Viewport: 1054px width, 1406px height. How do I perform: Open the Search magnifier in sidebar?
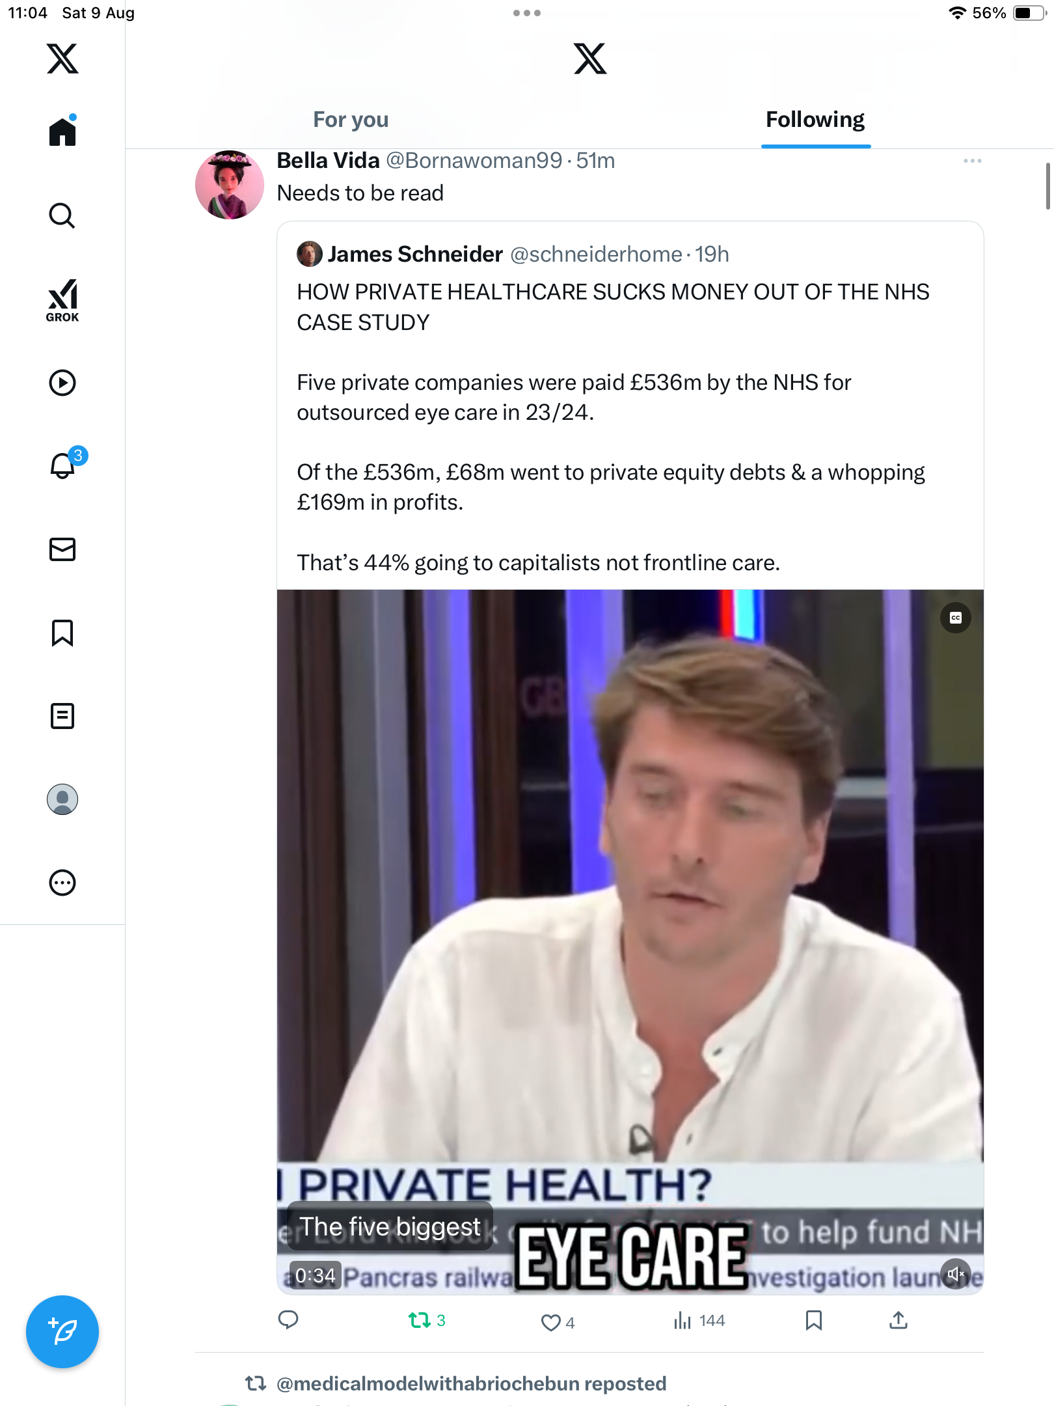62,215
